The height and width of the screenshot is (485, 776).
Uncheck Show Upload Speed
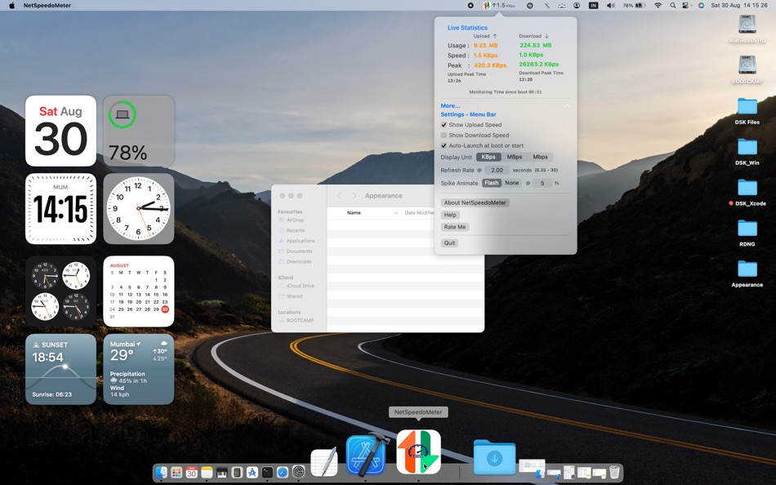coord(443,125)
